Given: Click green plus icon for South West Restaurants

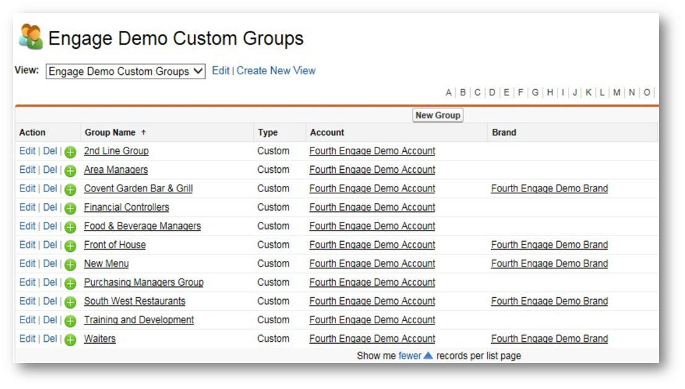Looking at the screenshot, I should coord(70,302).
